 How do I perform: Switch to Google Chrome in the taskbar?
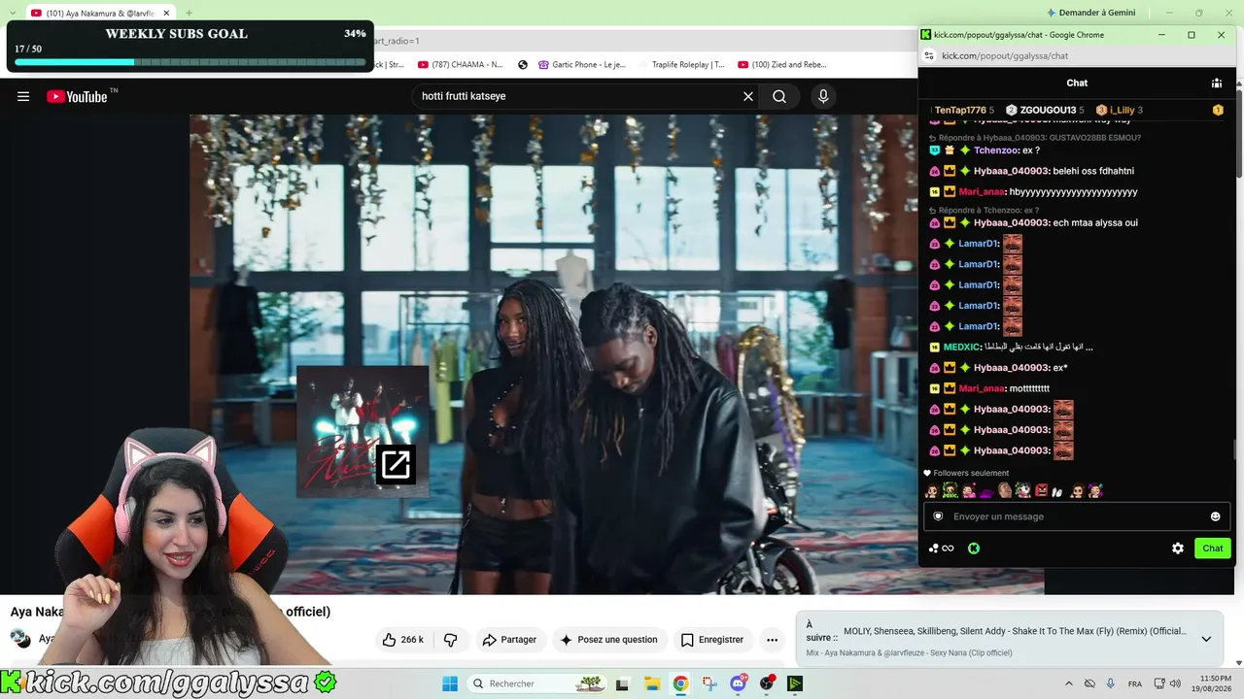pos(680,683)
